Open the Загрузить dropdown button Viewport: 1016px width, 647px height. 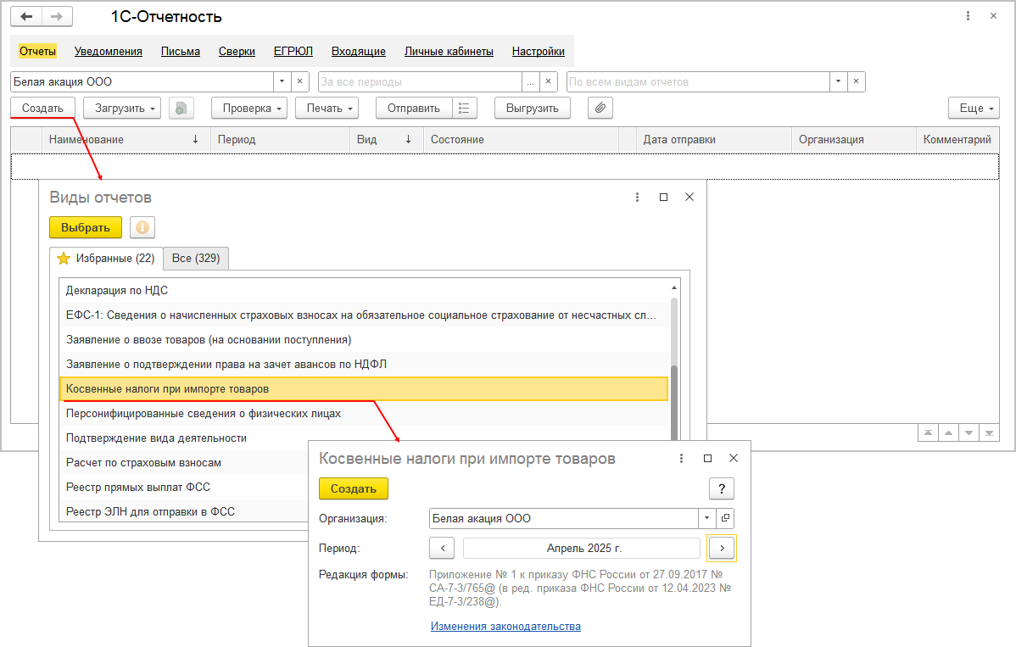pos(122,109)
